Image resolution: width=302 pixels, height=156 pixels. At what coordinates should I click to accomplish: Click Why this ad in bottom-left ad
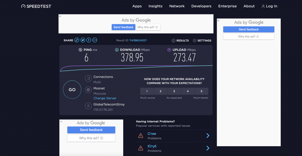tap(91, 138)
